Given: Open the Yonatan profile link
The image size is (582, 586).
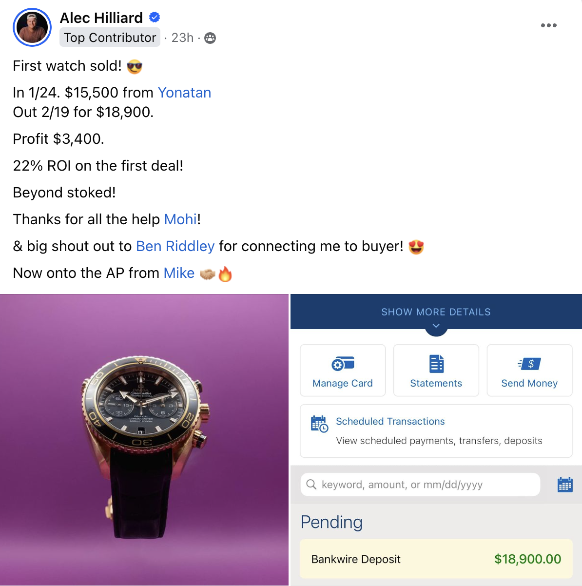Looking at the screenshot, I should tap(184, 93).
